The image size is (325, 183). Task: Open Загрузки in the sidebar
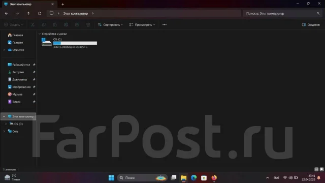16,72
